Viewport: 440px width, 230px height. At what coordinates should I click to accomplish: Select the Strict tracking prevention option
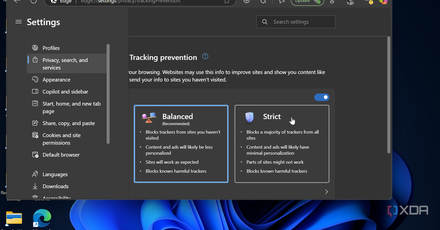pyautogui.click(x=282, y=144)
